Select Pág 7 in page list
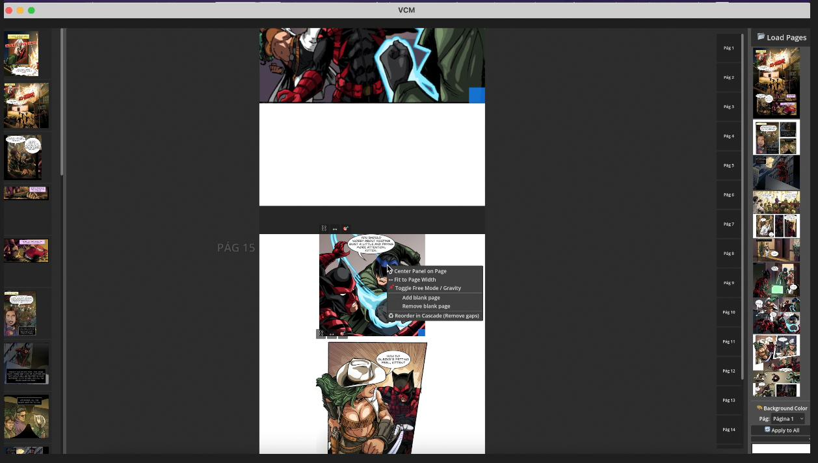818x463 pixels. pos(729,224)
